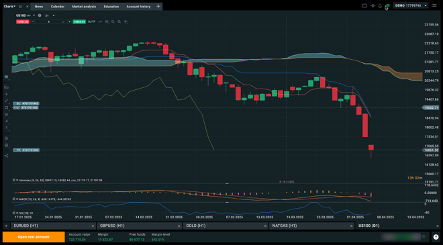
Task: Click the 16861.50 price marker on axis
Action: (x=430, y=150)
